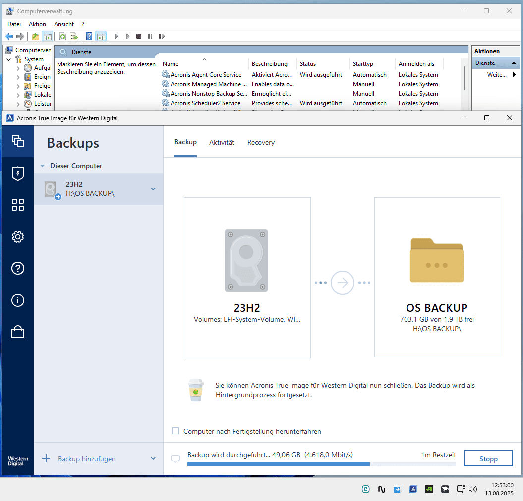Collapse the Dienste section in Aktionen pane
The width and height of the screenshot is (523, 501).
pyautogui.click(x=514, y=63)
